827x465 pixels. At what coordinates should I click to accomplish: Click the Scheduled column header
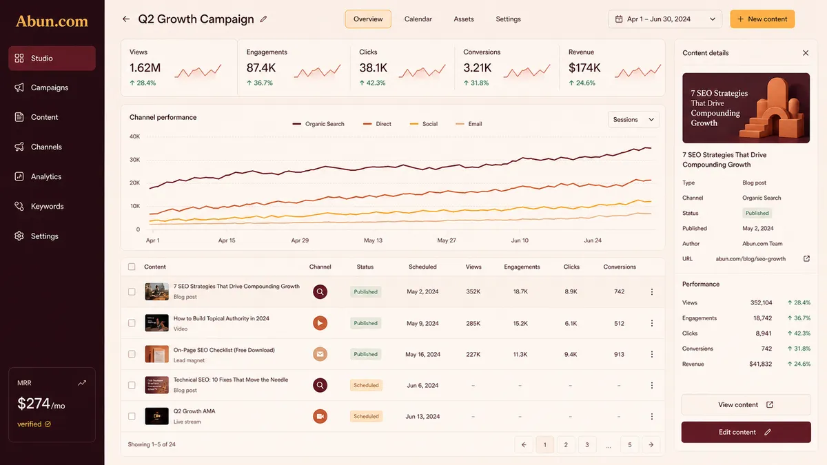[x=422, y=267]
